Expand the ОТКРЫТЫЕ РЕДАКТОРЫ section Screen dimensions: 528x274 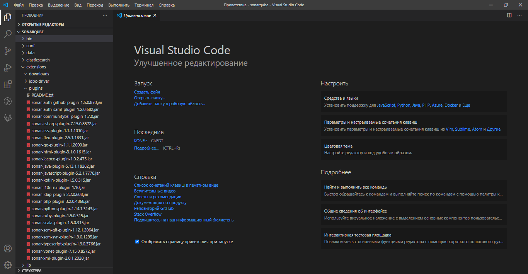click(43, 24)
